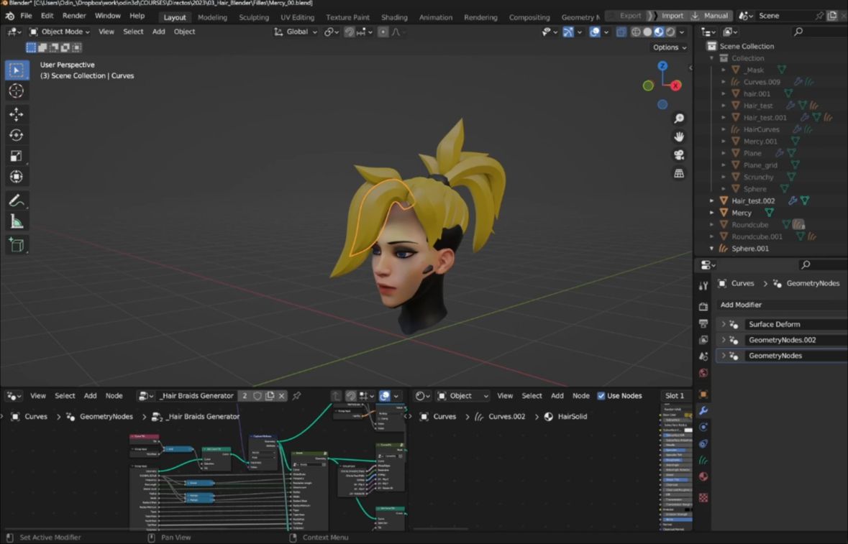
Task: Open the Texture properties checker tab
Action: 703,497
